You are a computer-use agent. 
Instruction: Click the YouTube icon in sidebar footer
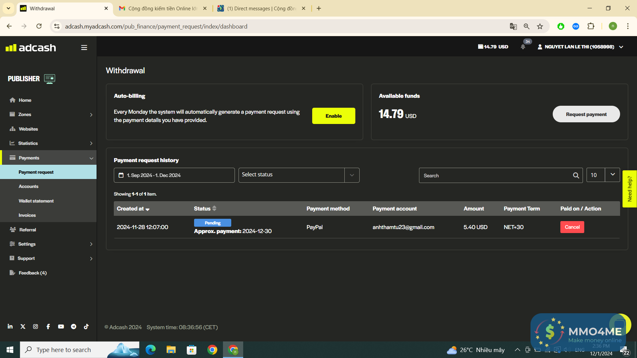[x=61, y=327]
